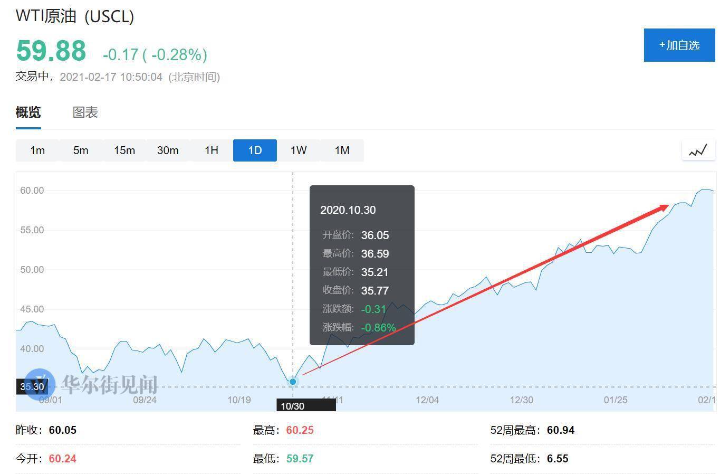Click the 最低 value 59.57

300,459
